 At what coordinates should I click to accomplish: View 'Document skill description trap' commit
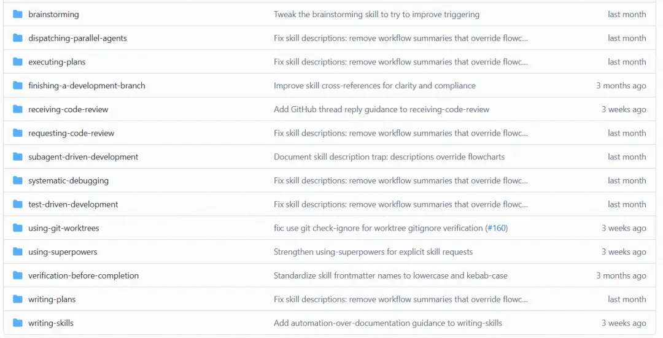(x=389, y=157)
